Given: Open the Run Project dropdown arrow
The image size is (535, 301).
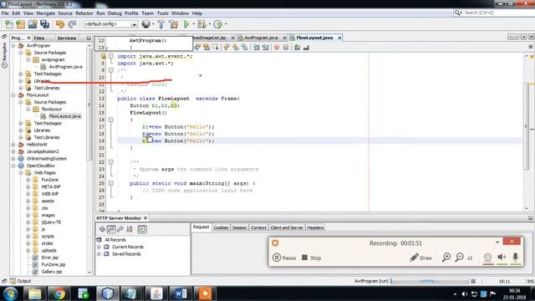Looking at the screenshot, I should click(193, 24).
